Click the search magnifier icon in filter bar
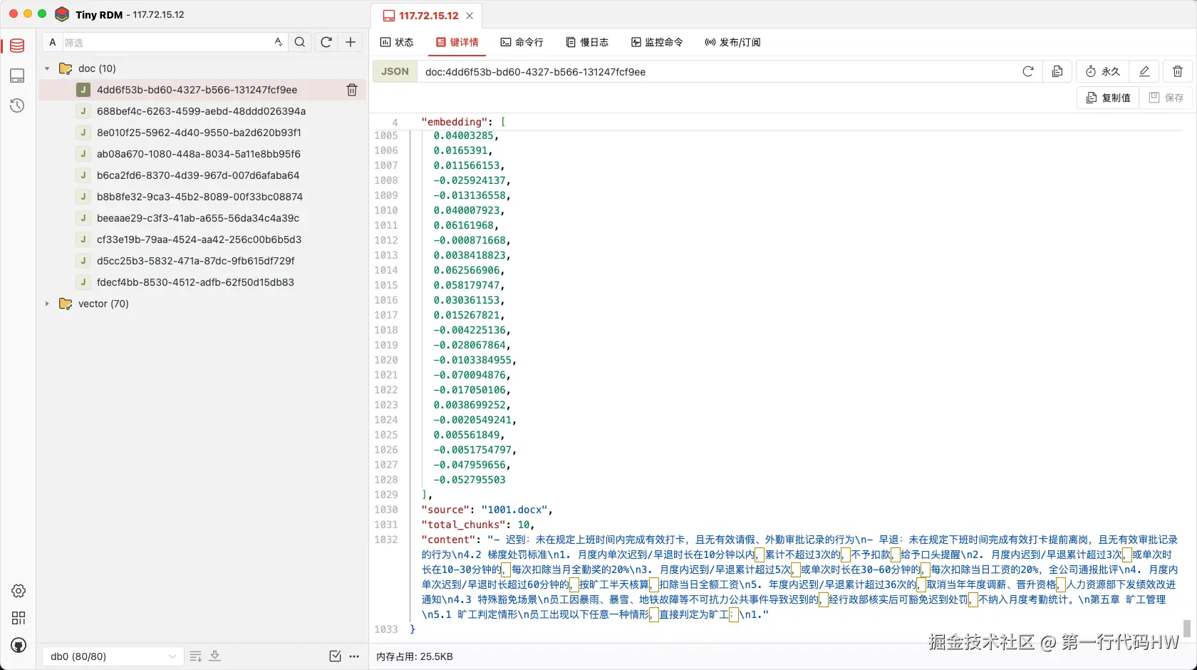Image resolution: width=1197 pixels, height=670 pixels. click(300, 42)
